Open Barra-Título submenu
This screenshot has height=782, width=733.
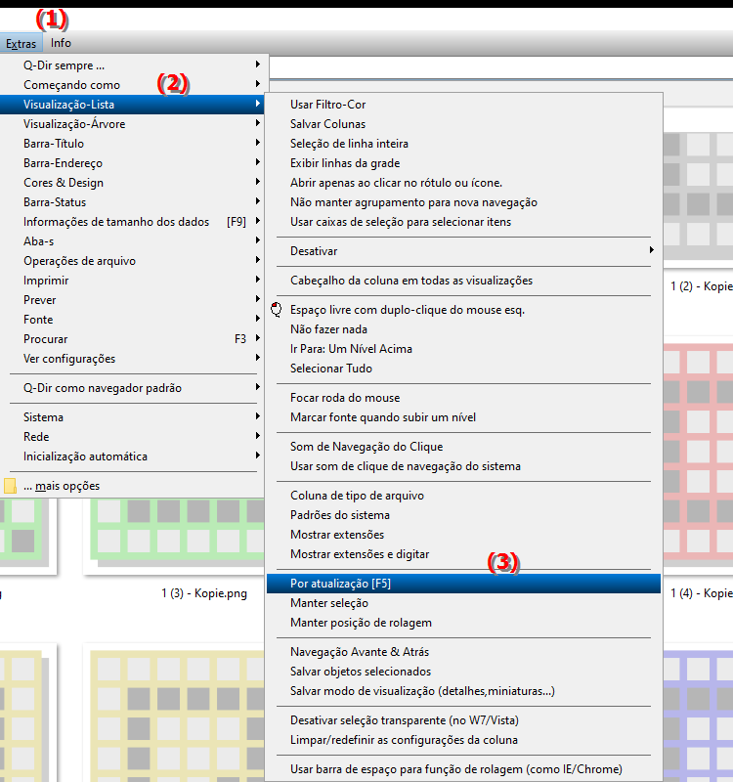click(x=132, y=144)
